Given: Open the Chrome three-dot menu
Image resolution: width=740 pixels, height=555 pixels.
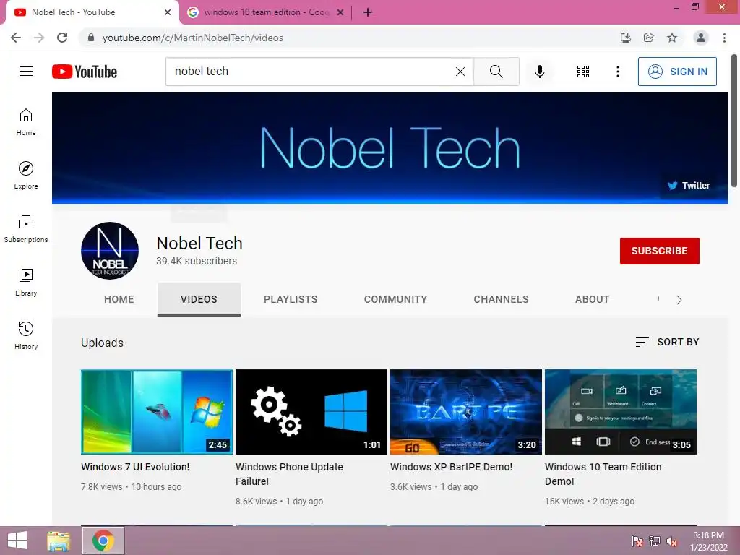Looking at the screenshot, I should 724,38.
